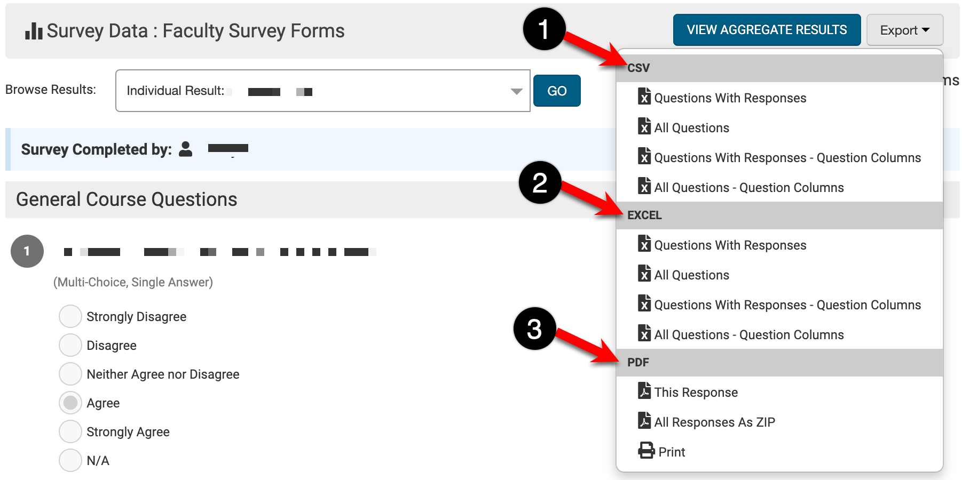Click the PDF icon beside All Responses As ZIP
The width and height of the screenshot is (962, 480).
644,421
